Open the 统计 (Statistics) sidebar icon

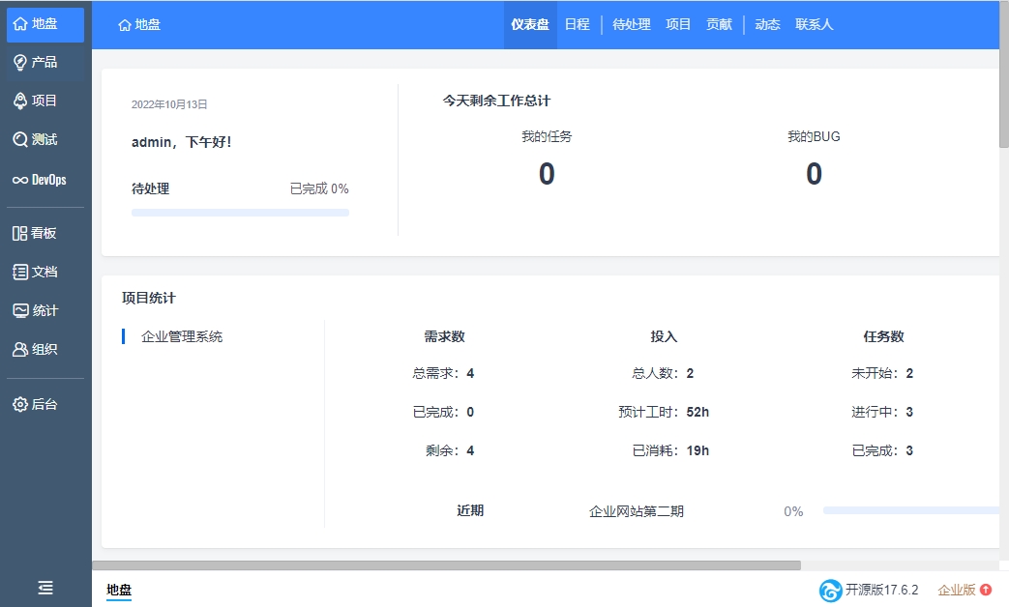point(20,310)
